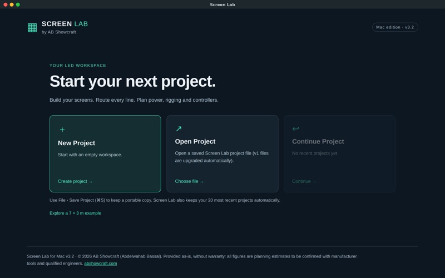Click the red close window button
The image size is (445, 278).
click(x=6, y=4)
